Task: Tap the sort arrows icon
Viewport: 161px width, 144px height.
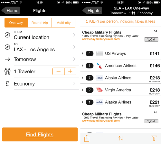Action: [121, 138]
